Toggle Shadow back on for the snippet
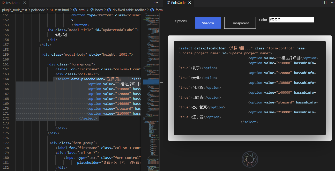 pos(208,23)
